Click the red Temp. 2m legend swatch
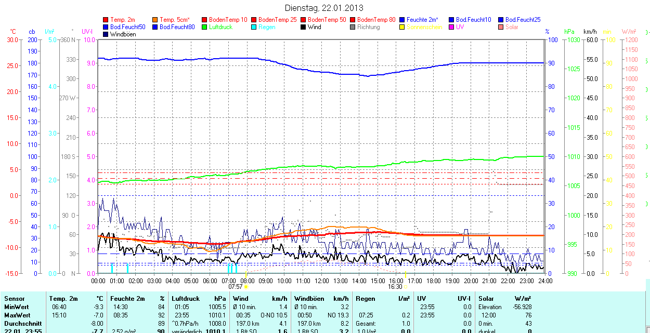This screenshot has width=650, height=333. (106, 20)
